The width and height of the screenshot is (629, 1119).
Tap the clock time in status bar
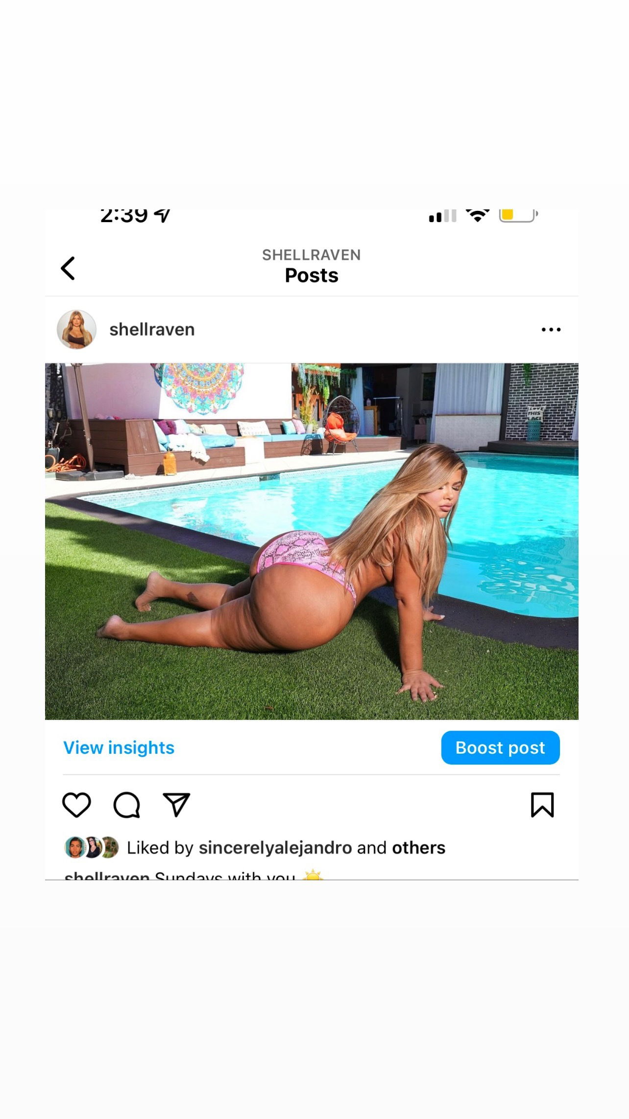click(x=124, y=216)
